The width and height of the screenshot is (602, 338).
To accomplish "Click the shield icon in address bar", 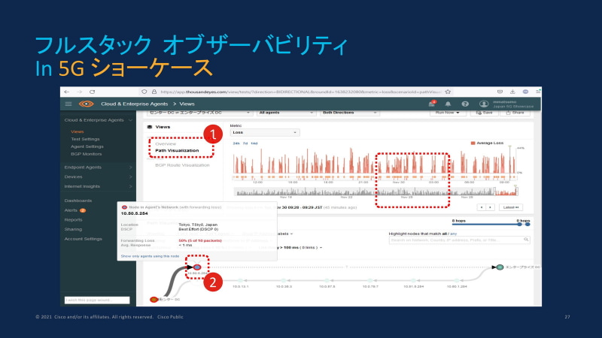I will tap(144, 92).
